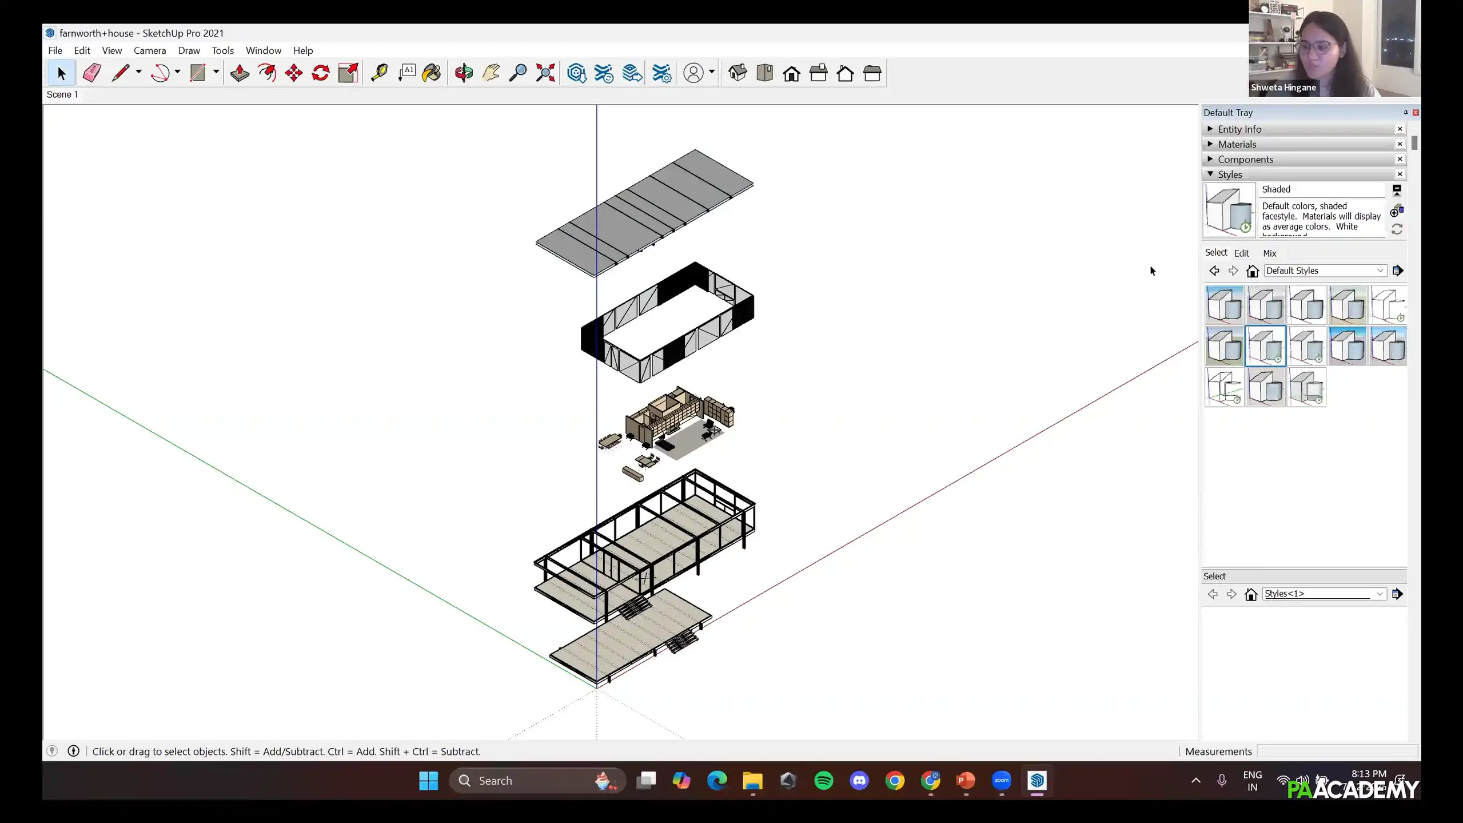The image size is (1463, 823).
Task: Select the highlighted Shaded style thumbnail
Action: [1265, 346]
